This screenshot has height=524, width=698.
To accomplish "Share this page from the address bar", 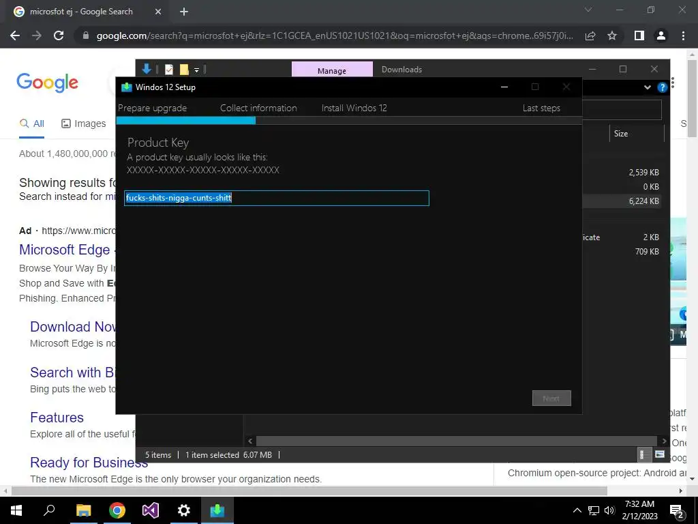I will tap(590, 35).
